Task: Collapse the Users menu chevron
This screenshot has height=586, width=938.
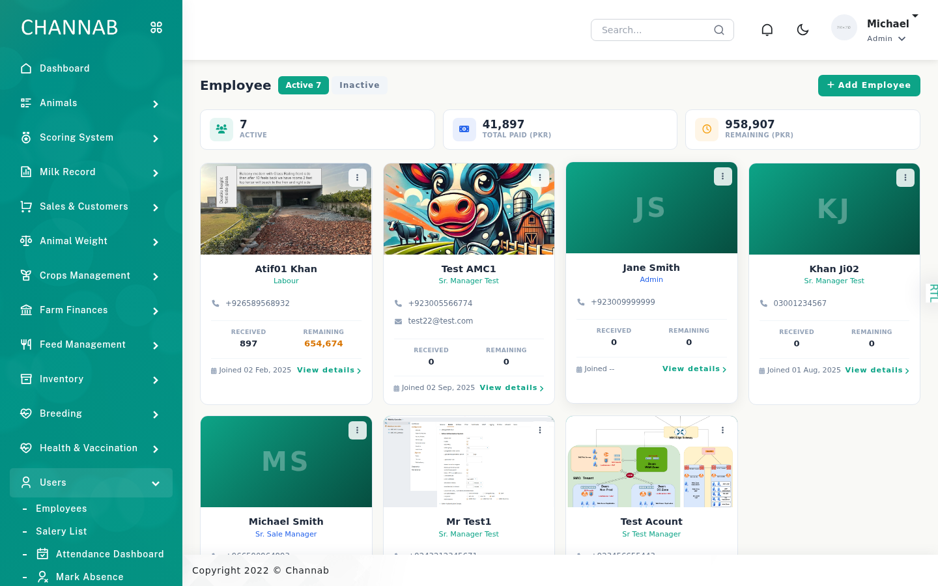Action: click(156, 483)
